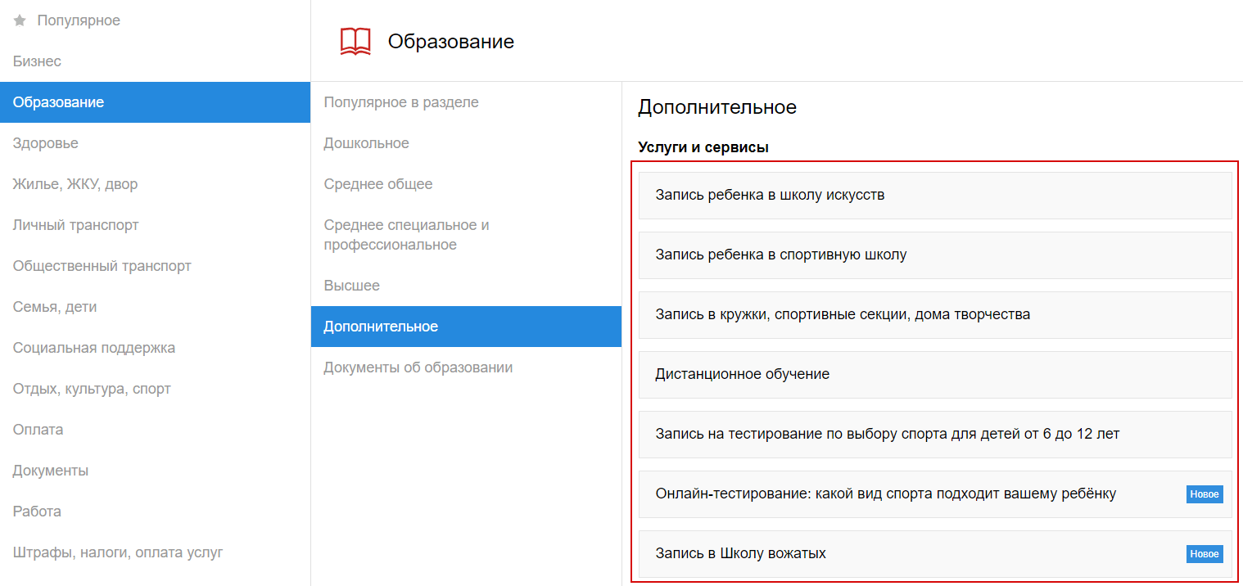Switch to Среднее общее subsection
Viewport: 1243px width, 586px height.
coord(377,184)
